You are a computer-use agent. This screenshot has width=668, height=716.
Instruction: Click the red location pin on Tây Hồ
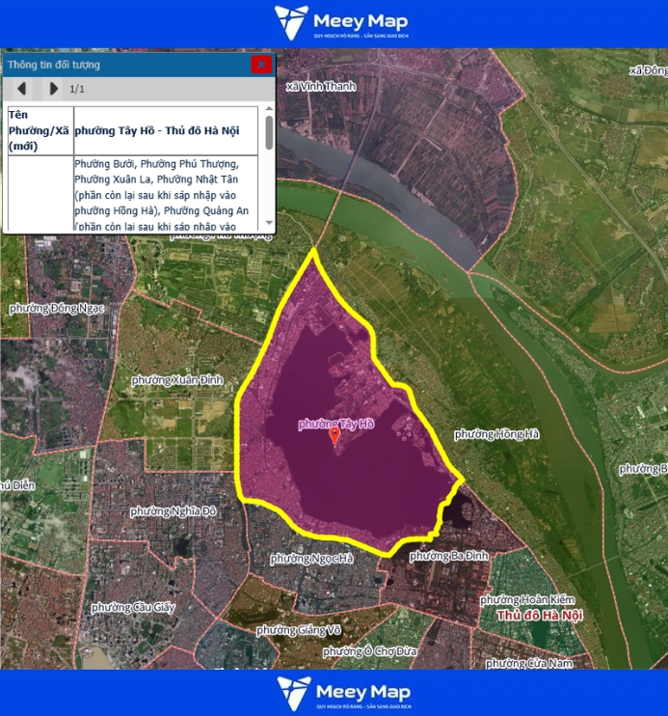[334, 436]
